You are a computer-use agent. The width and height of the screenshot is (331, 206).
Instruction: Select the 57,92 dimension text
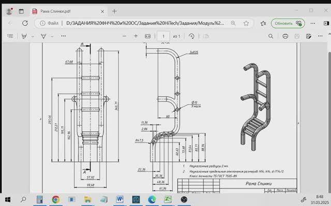point(91,177)
